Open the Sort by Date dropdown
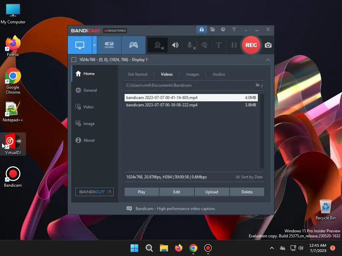 pos(249,177)
